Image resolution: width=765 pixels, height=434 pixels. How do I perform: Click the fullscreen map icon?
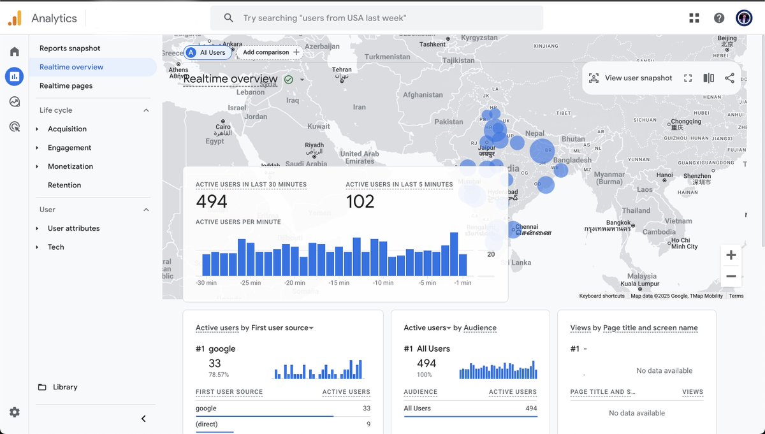[x=688, y=78]
